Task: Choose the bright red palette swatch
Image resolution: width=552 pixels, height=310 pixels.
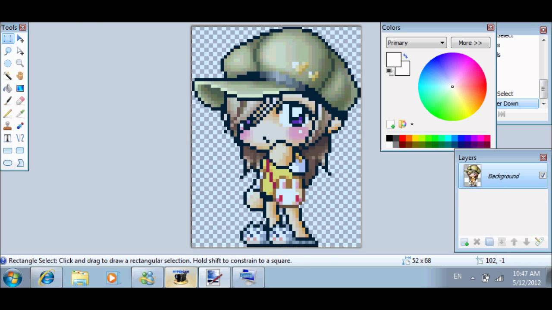Action: [x=402, y=138]
